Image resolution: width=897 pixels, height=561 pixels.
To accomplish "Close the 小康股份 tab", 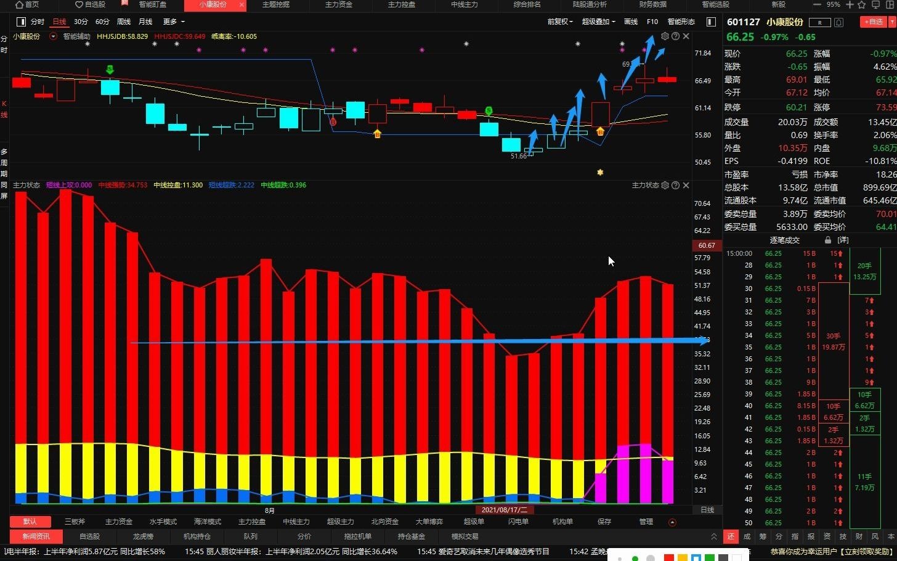I will pos(241,5).
